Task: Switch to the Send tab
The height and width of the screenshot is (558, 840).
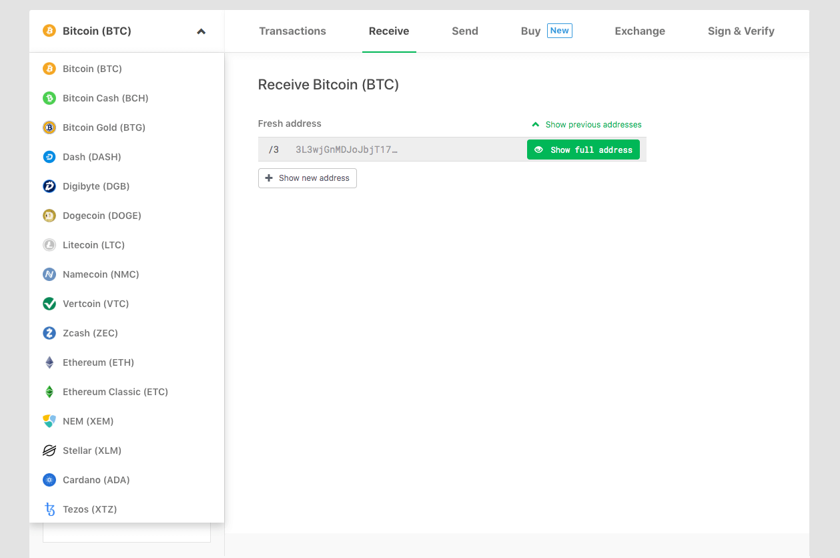Action: (x=465, y=31)
